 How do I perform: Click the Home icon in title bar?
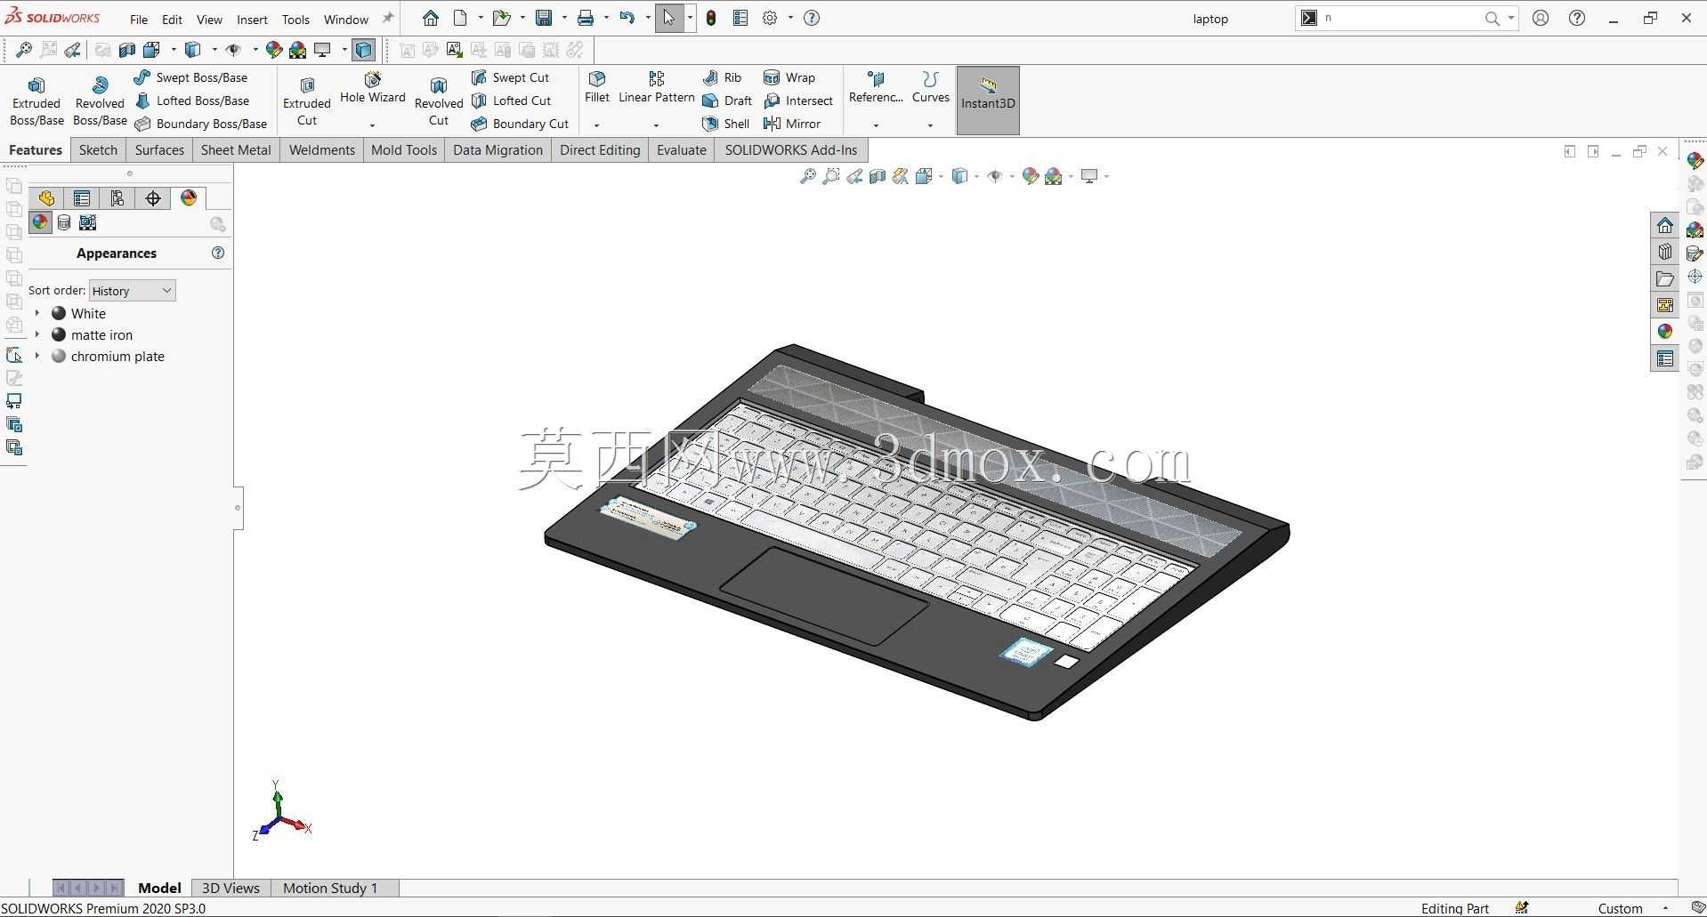(x=431, y=18)
